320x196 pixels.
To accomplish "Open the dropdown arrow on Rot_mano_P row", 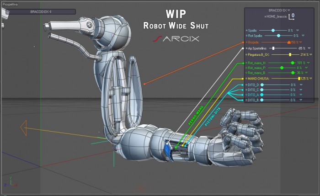I will (x=306, y=68).
